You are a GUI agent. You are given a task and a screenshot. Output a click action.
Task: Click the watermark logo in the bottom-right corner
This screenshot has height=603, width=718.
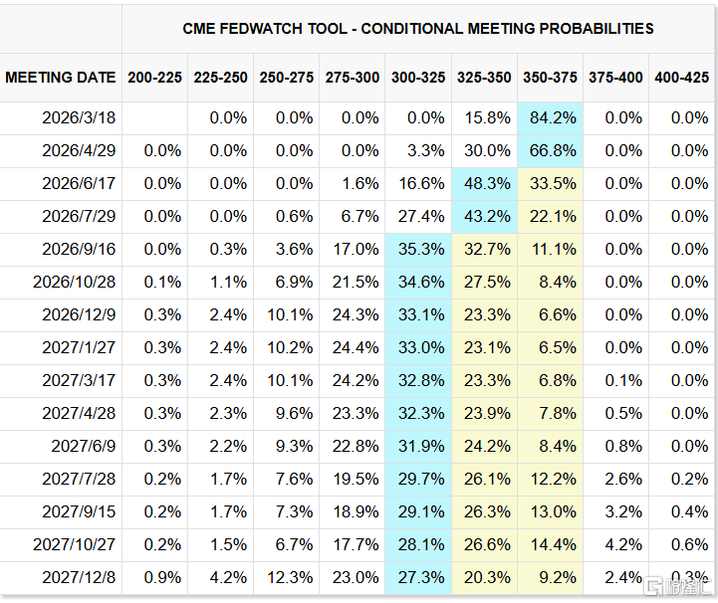tap(679, 587)
